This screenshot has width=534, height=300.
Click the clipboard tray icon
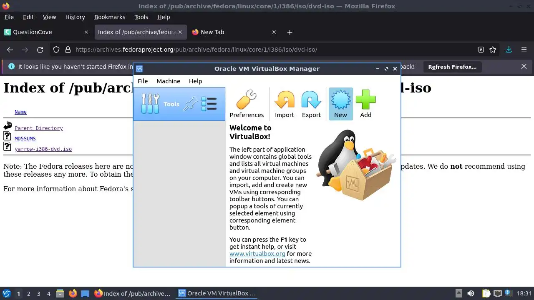tap(486, 293)
